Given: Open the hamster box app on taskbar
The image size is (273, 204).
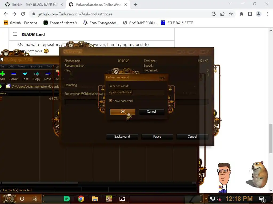Looking at the screenshot, I should [109, 199].
